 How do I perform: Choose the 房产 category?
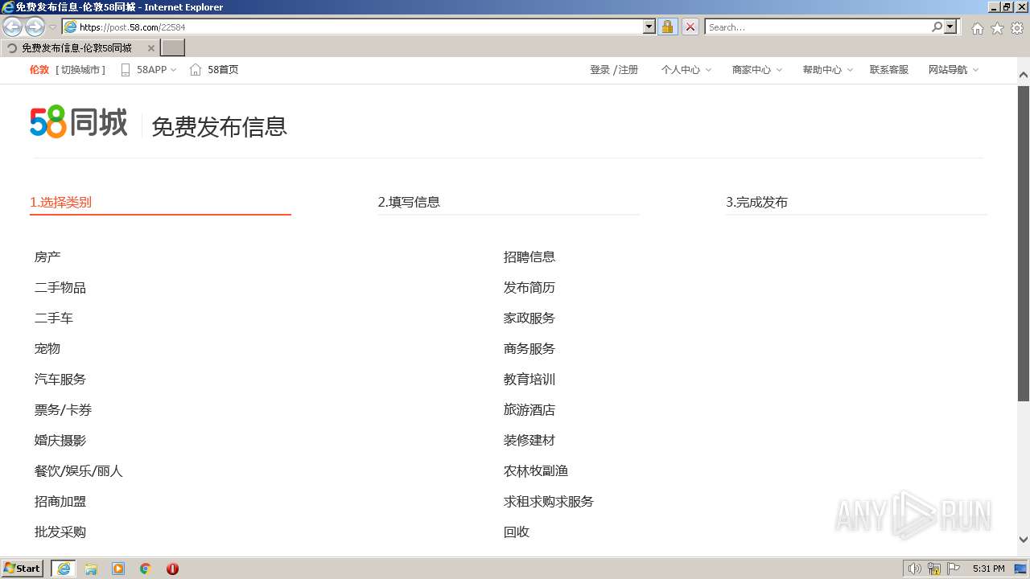pos(47,257)
